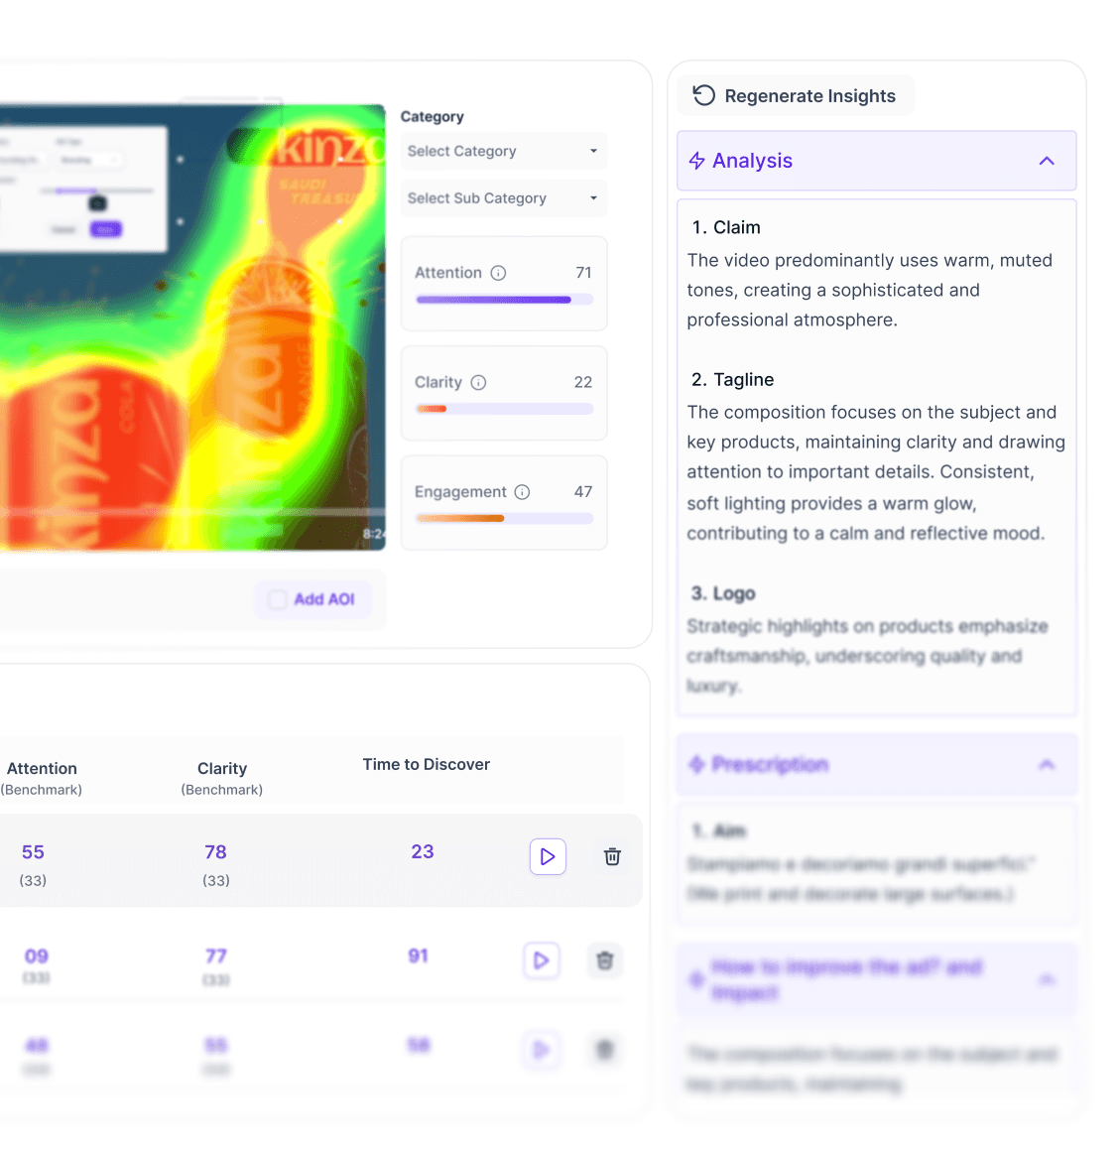Delete the row with Attention 55
Image resolution: width=1119 pixels, height=1149 pixels.
coord(612,856)
